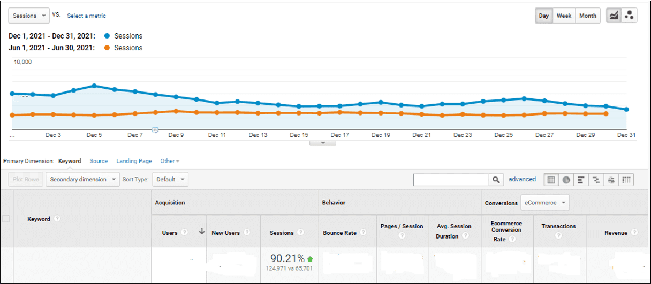Open the advanced filter link

click(522, 180)
